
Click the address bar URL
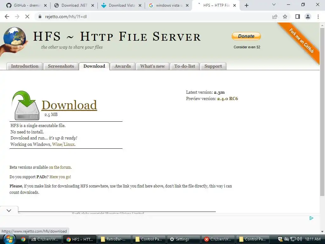(x=66, y=17)
